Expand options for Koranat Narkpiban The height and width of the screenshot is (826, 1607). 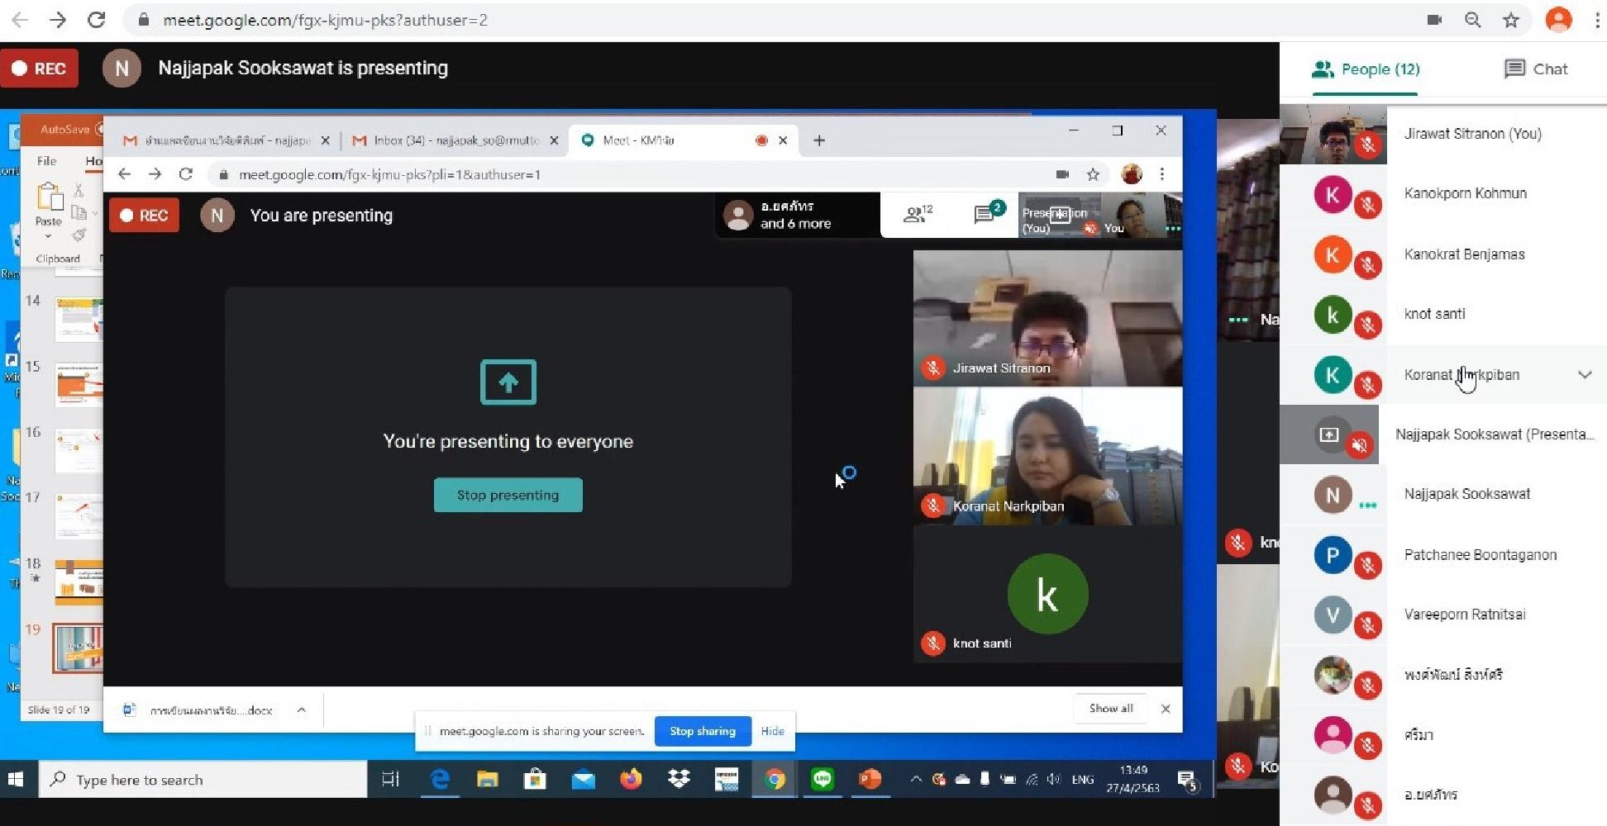[1584, 375]
